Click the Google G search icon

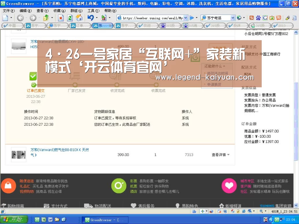point(265,18)
